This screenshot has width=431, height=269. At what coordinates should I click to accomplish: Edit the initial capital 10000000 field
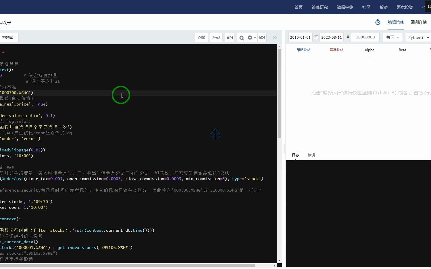(x=365, y=37)
